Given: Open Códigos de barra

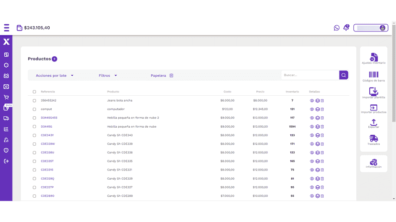Looking at the screenshot, I should coord(374,76).
